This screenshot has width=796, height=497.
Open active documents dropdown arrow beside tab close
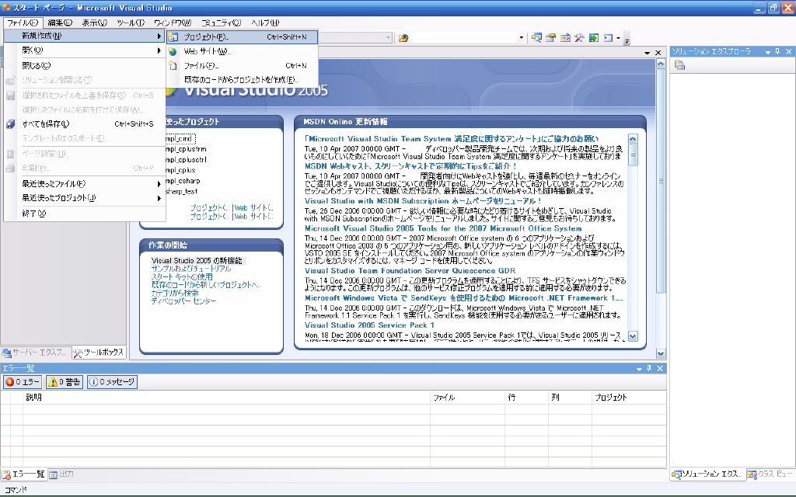click(x=648, y=53)
